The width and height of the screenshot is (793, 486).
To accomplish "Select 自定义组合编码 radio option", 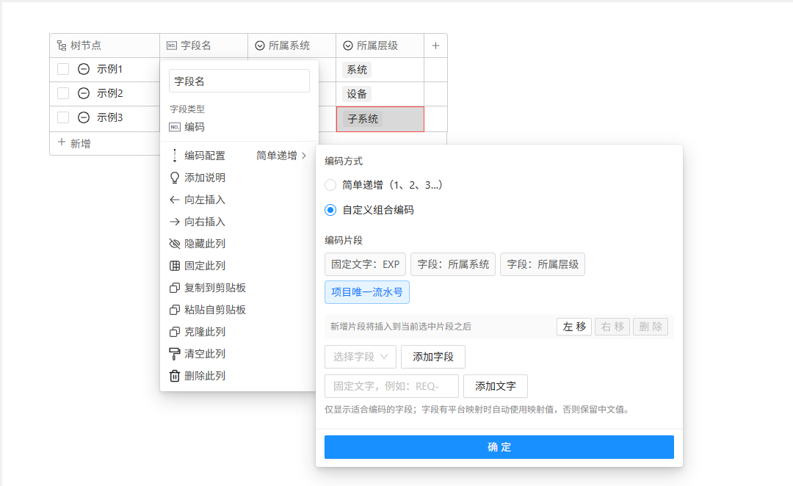I will point(330,210).
